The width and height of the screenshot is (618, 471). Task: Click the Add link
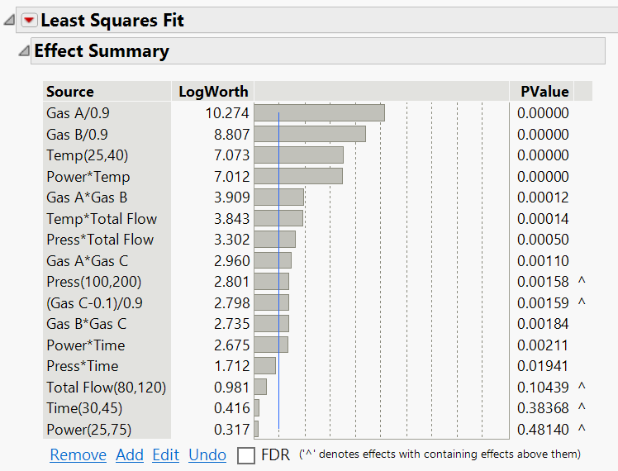[x=130, y=455]
